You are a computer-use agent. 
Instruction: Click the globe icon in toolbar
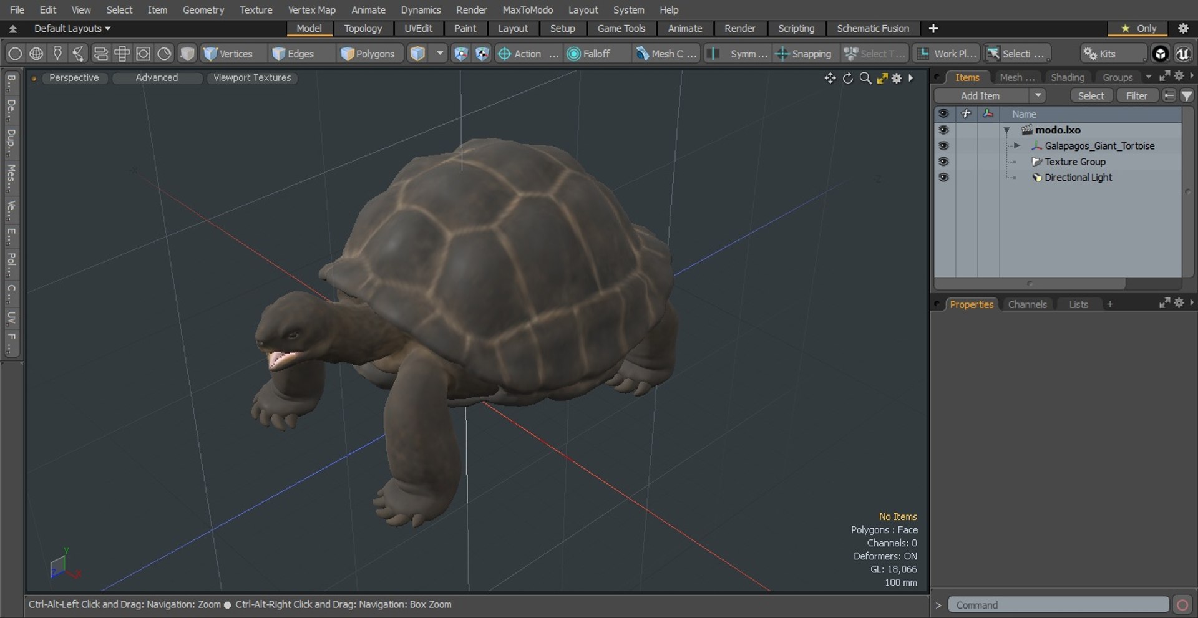click(36, 54)
